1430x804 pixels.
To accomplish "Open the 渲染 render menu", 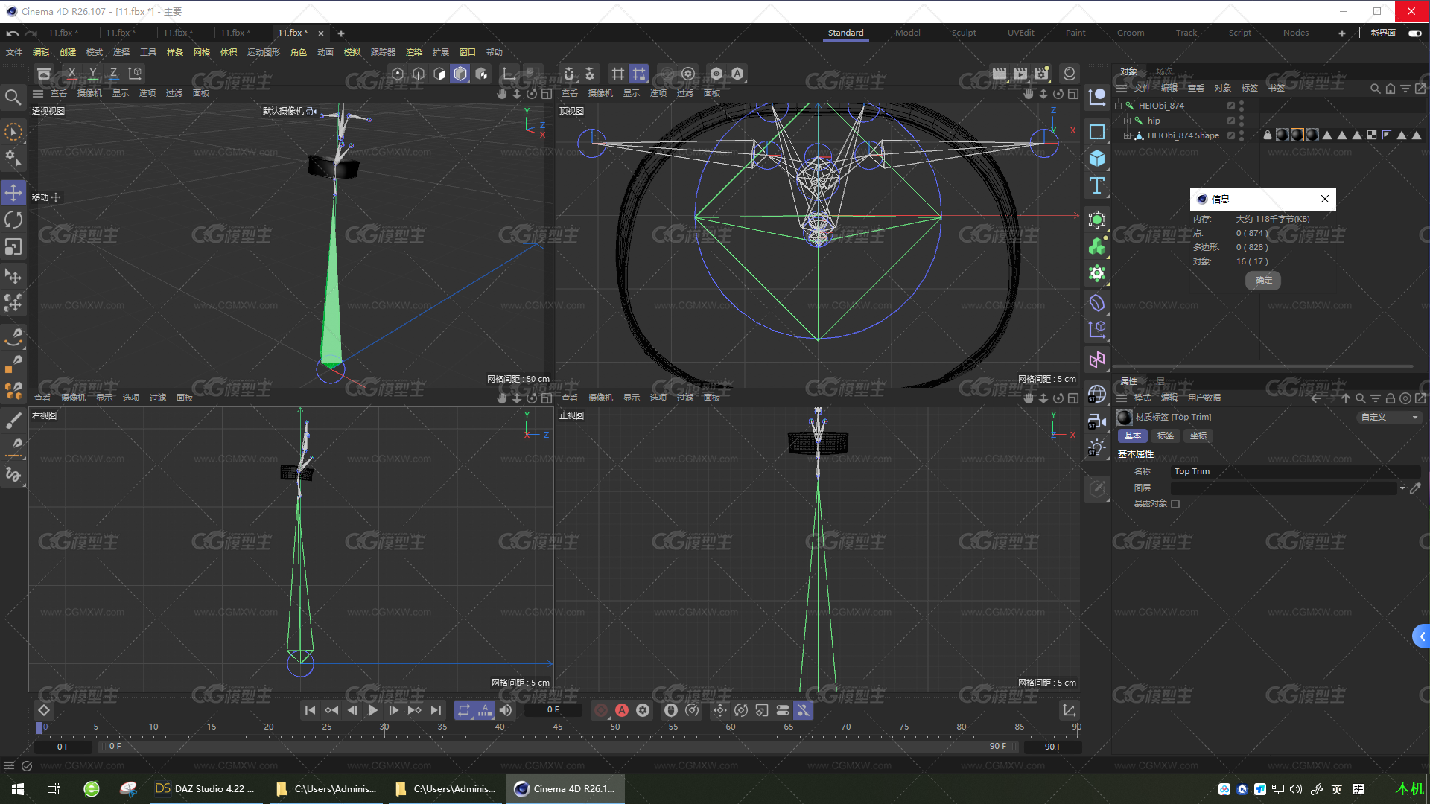I will (414, 52).
